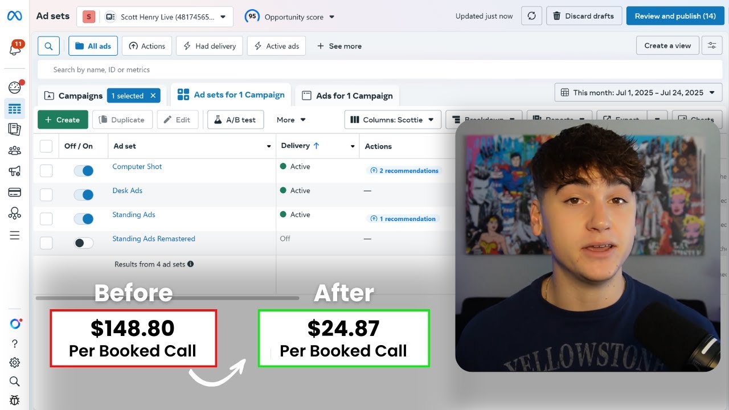Click the green Create button
Image resolution: width=729 pixels, height=410 pixels.
coord(63,120)
